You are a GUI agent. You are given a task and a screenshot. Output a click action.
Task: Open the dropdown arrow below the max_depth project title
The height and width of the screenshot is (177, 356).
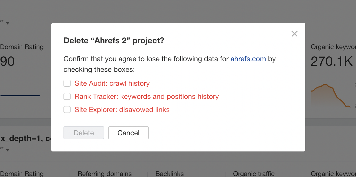coord(8,150)
